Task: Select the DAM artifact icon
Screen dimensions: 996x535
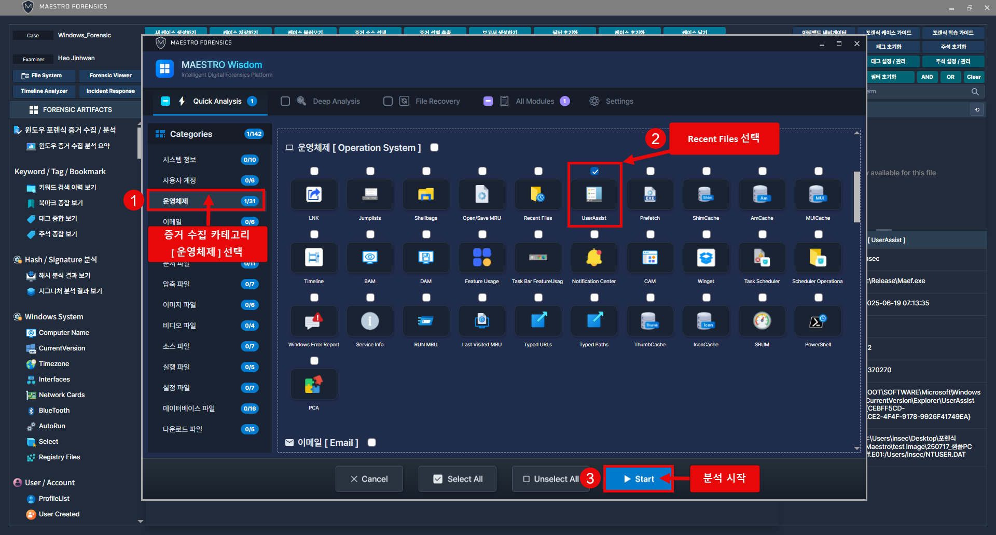Action: tap(426, 258)
